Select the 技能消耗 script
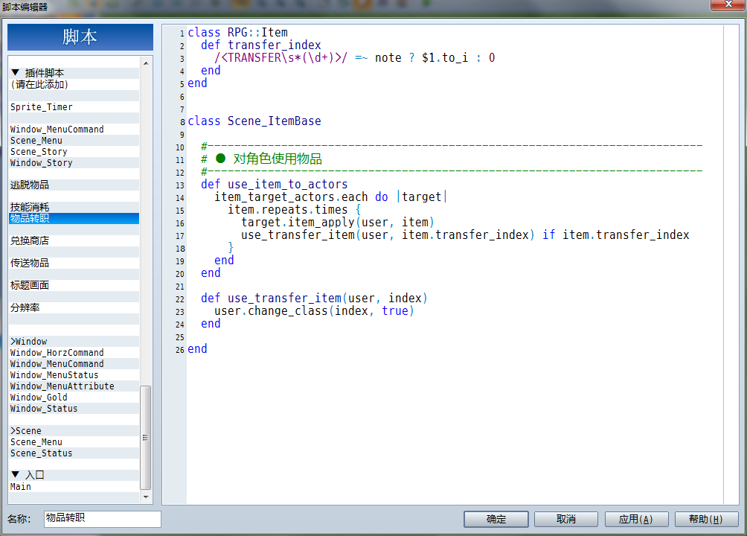Screen dimensions: 747x536 click(x=74, y=207)
